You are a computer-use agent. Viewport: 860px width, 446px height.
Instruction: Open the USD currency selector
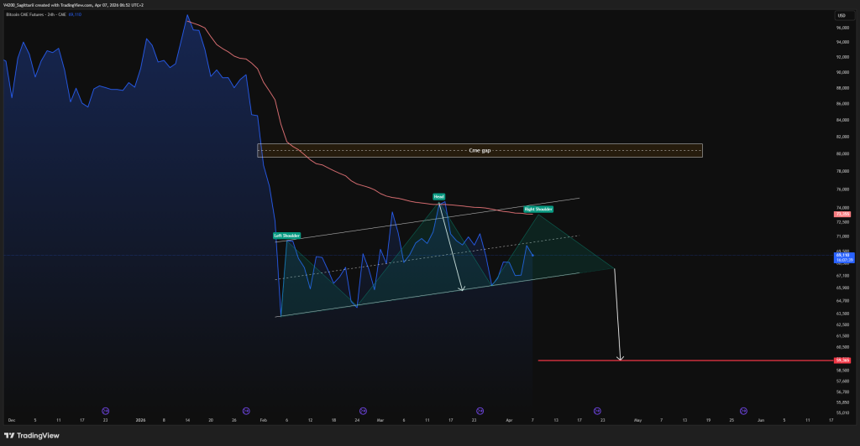tap(841, 16)
